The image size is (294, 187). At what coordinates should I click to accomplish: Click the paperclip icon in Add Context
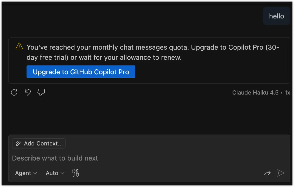coord(18,143)
